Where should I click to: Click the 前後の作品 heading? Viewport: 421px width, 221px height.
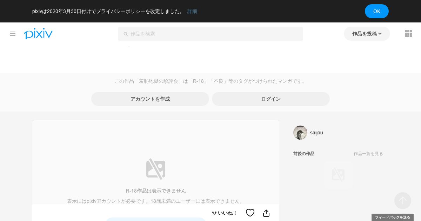[x=304, y=154]
